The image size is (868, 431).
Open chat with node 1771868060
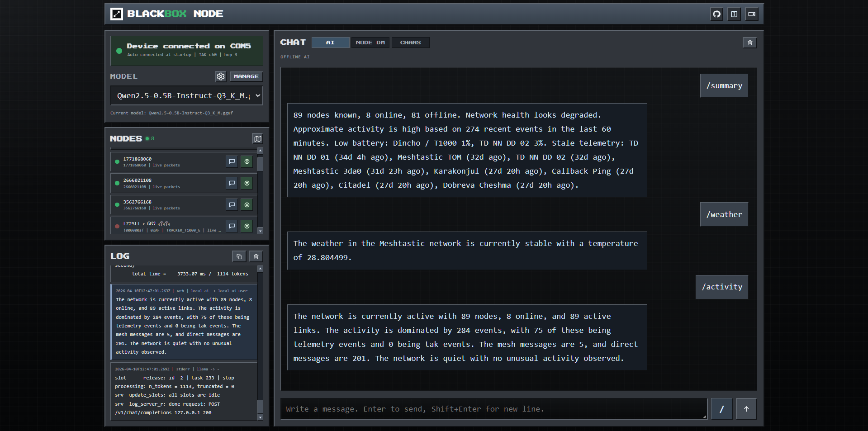(232, 161)
